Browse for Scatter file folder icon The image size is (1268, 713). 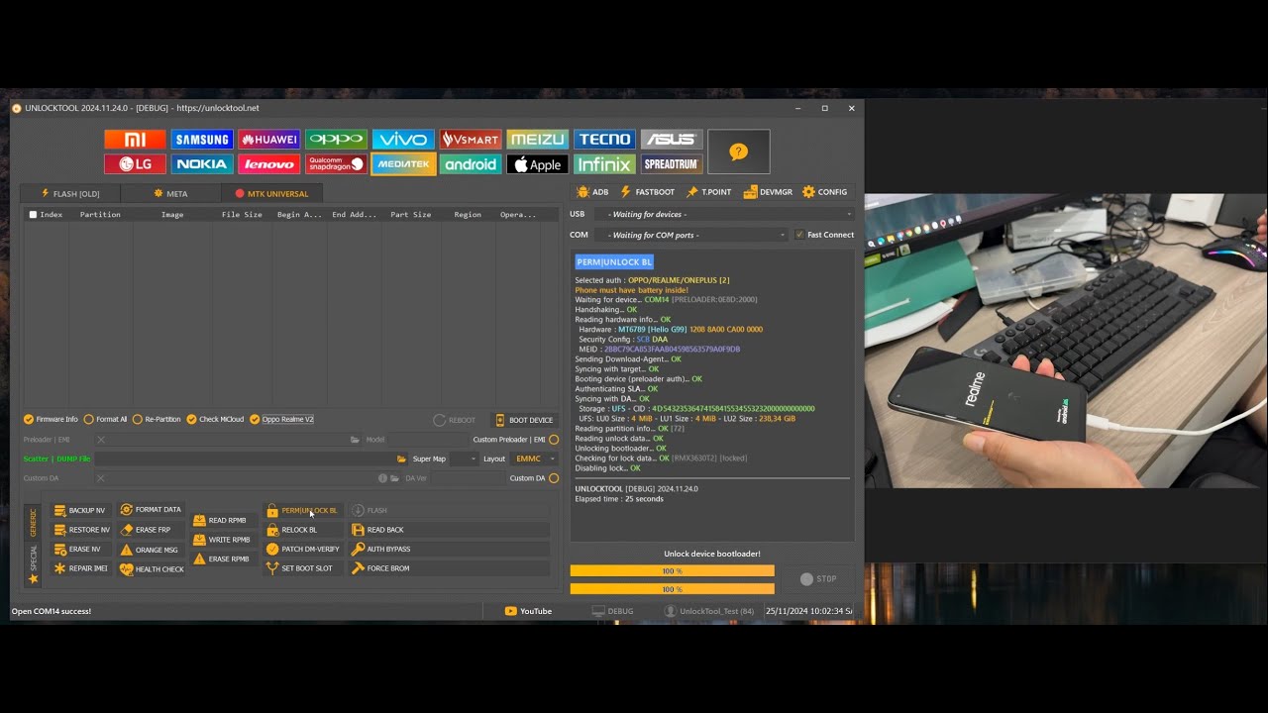tap(401, 458)
